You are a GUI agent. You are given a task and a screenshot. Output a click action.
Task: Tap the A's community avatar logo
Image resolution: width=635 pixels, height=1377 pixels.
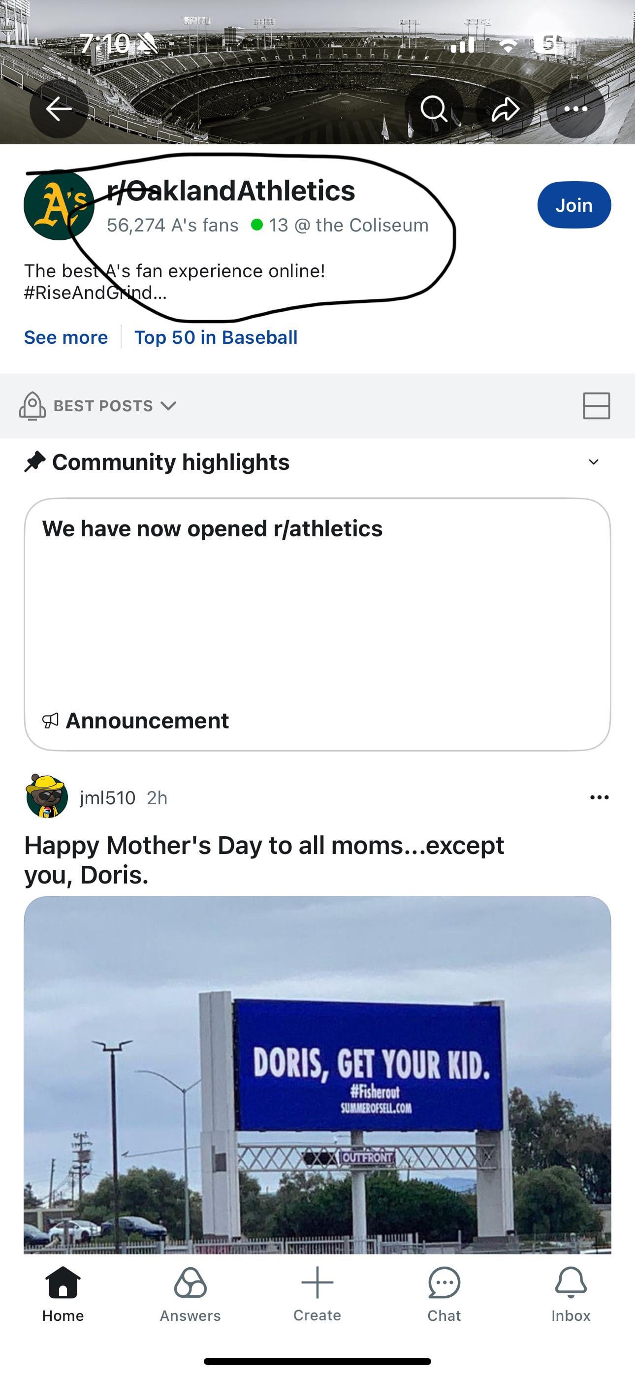coord(59,205)
